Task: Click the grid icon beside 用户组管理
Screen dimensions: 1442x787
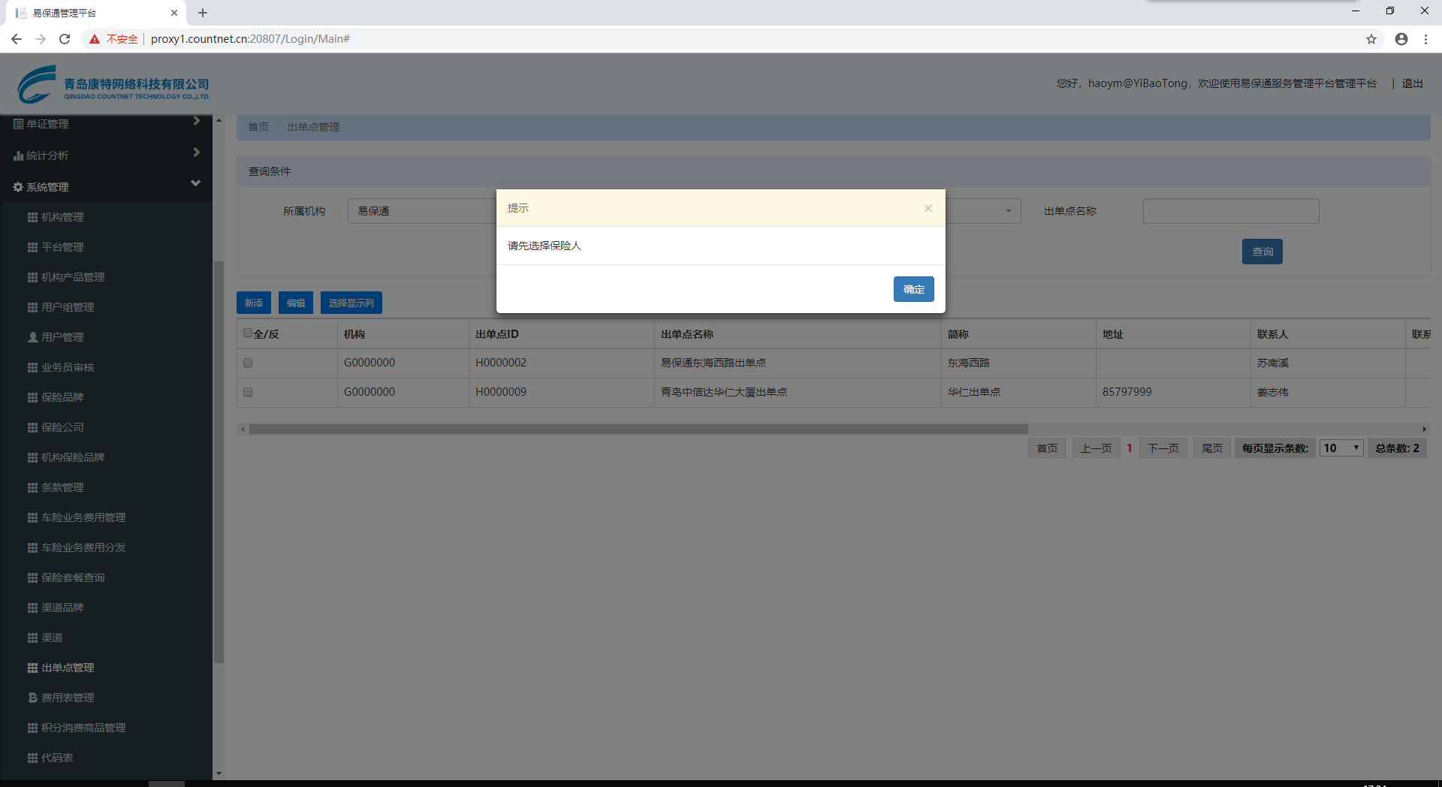Action: (x=32, y=307)
